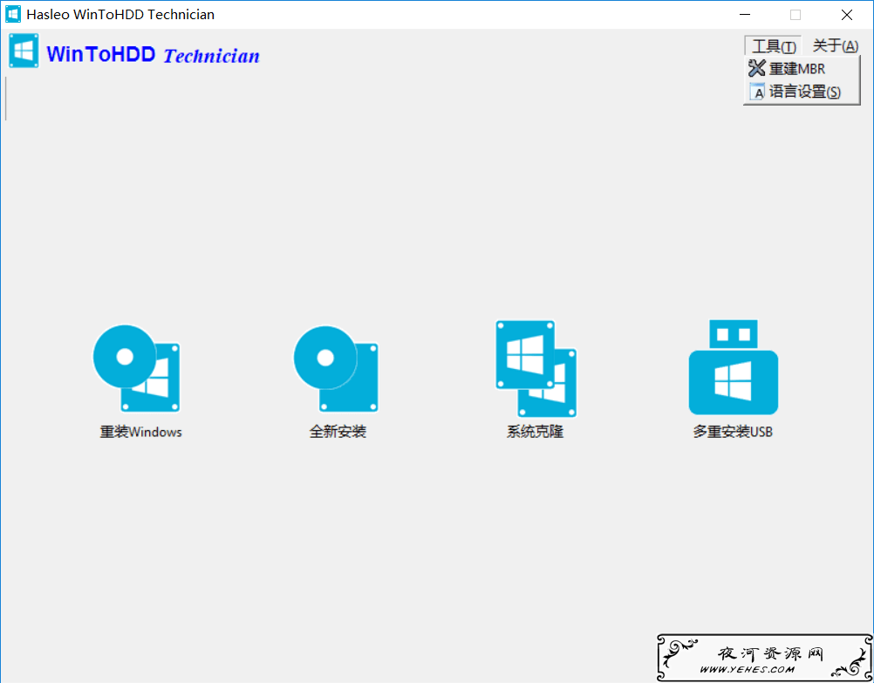Click the WinToHDD Technician heading text
This screenshot has width=874, height=683.
[x=154, y=55]
